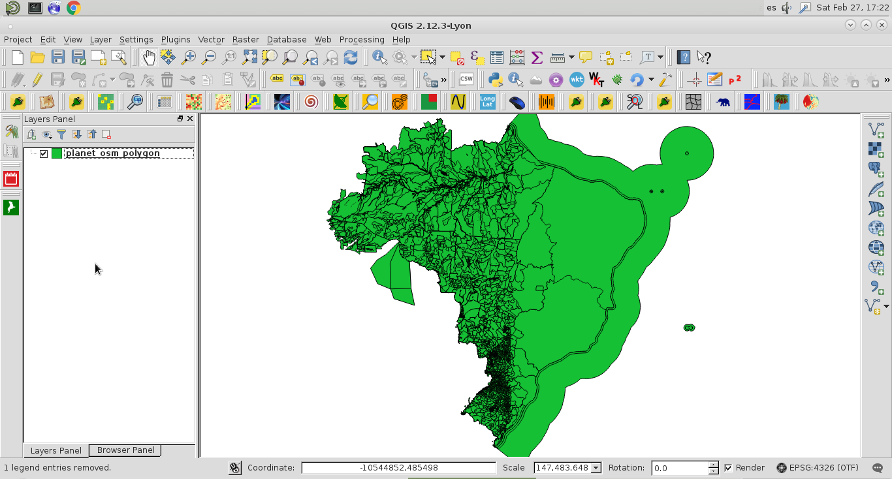Remove selected layer from Layers Panel
Screen dimensions: 892x479
click(106, 134)
